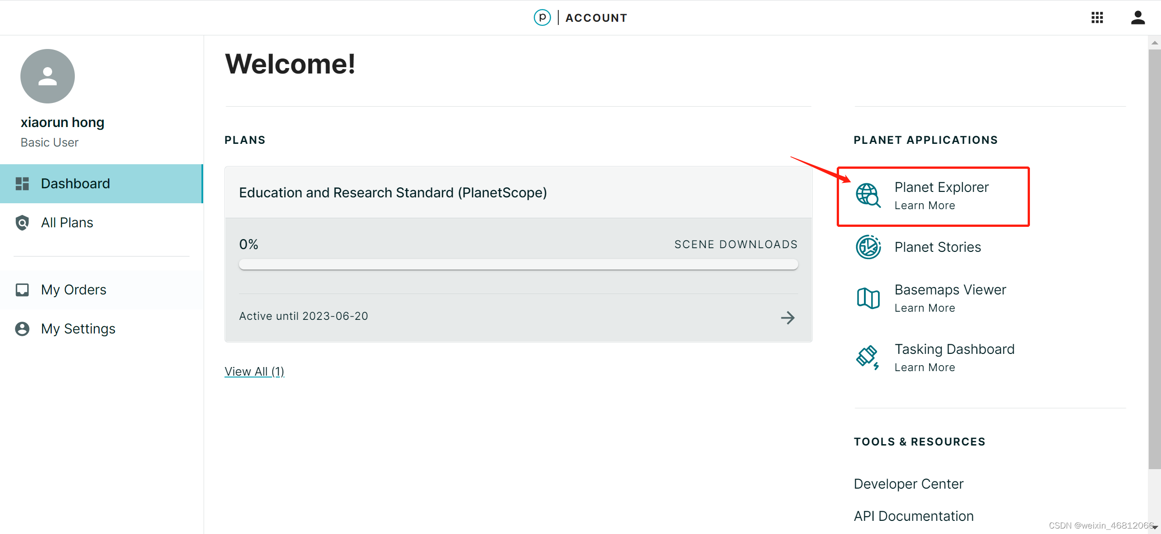The width and height of the screenshot is (1161, 534).
Task: Click the Welcome! heading
Action: click(290, 64)
